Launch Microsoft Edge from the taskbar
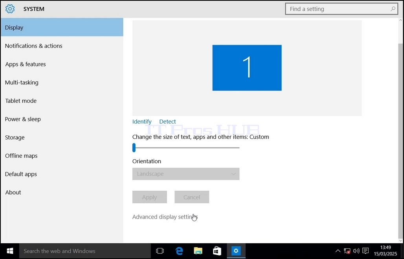Screen dimensions: 404x259 click(x=179, y=251)
